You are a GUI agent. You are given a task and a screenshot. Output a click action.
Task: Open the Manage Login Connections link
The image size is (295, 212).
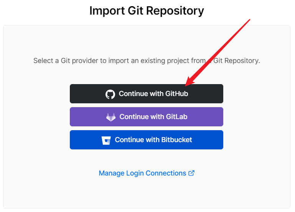click(147, 173)
